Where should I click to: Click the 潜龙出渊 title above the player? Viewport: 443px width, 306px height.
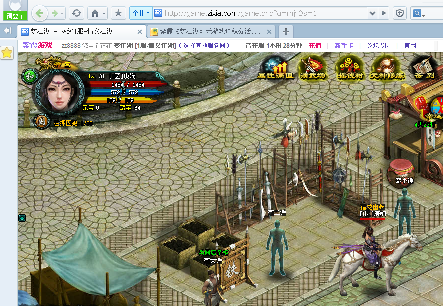(x=372, y=207)
